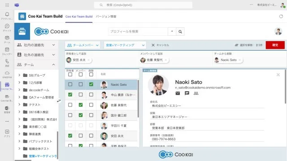Open the 営業+マーケティング team dropdown
Viewport: 287px width, 161px height.
(x=125, y=45)
